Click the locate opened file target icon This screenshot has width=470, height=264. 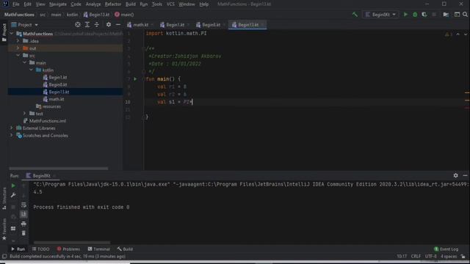coord(78,25)
